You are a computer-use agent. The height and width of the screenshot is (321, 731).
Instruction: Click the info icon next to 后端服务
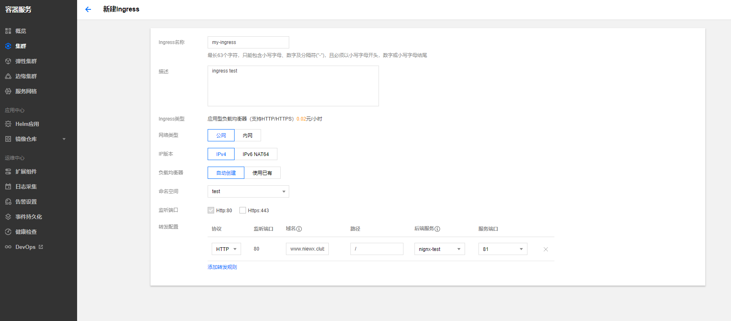click(x=437, y=229)
